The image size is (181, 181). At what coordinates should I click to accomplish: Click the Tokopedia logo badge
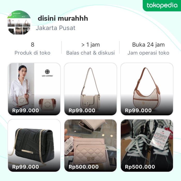(162, 5)
